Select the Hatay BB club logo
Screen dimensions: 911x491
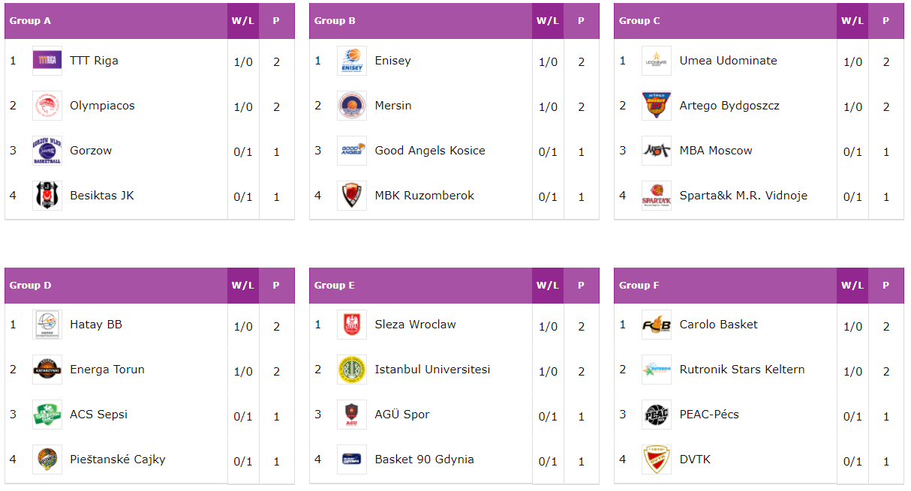coord(47,325)
